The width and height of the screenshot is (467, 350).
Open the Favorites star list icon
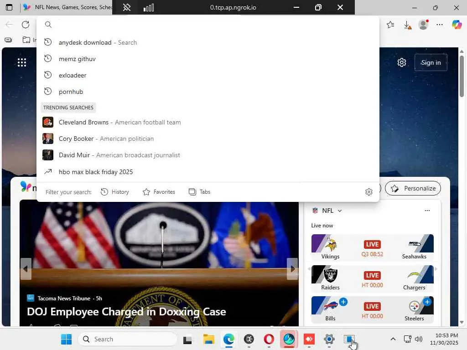[390, 25]
